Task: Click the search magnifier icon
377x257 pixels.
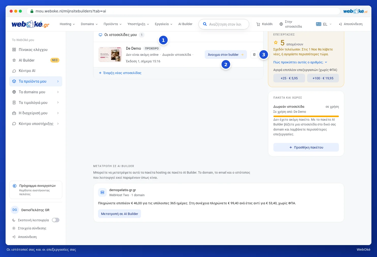Action: coord(205,24)
